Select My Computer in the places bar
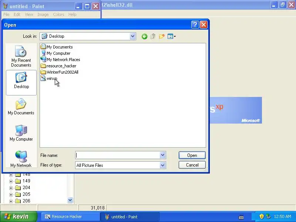The width and height of the screenshot is (296, 222). pos(21,133)
